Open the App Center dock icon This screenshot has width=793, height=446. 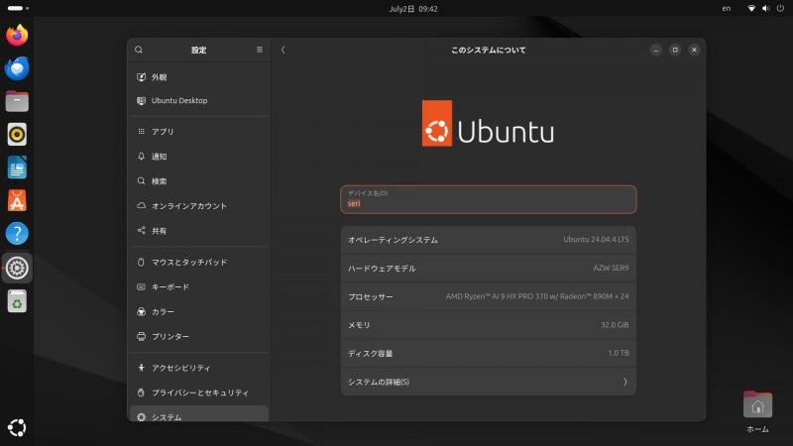(x=17, y=200)
